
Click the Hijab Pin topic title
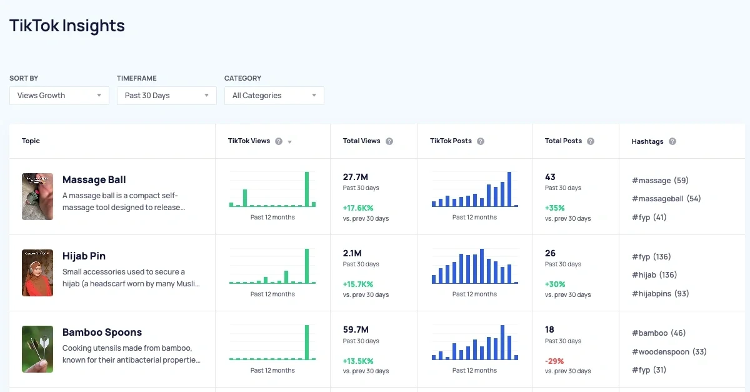point(84,256)
